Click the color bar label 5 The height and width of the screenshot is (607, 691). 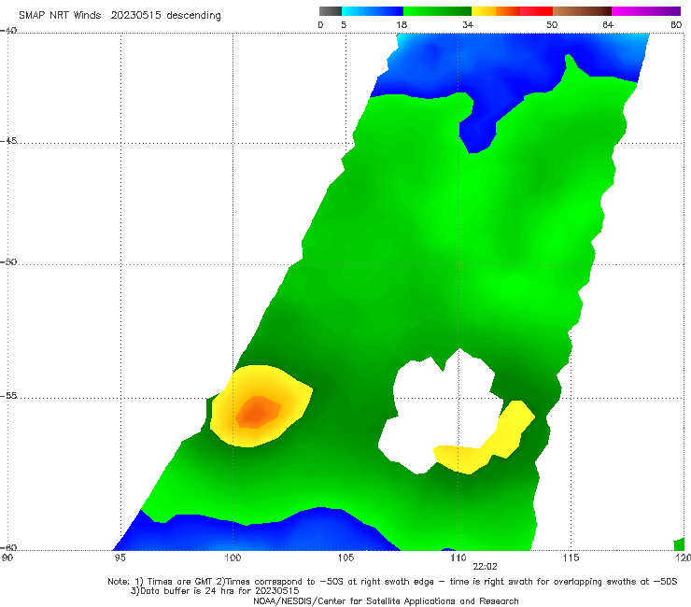click(344, 25)
